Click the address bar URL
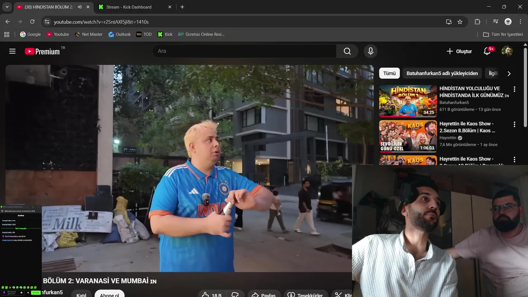Image resolution: width=528 pixels, height=297 pixels. (x=101, y=21)
